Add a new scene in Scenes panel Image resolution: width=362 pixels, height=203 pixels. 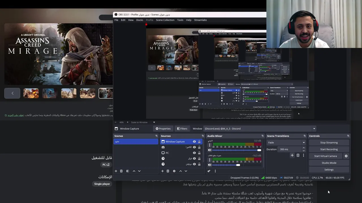[116, 171]
